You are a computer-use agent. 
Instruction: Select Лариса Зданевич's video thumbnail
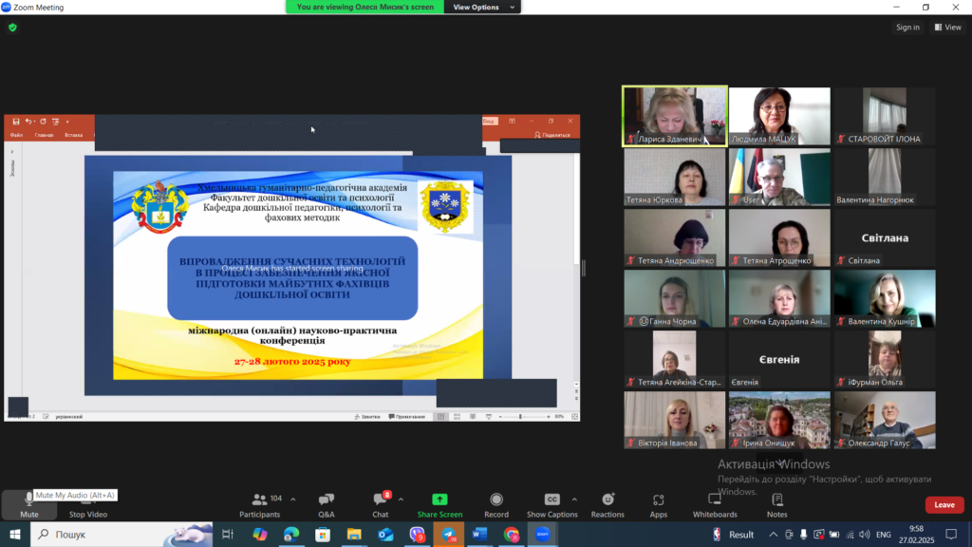[x=675, y=117]
